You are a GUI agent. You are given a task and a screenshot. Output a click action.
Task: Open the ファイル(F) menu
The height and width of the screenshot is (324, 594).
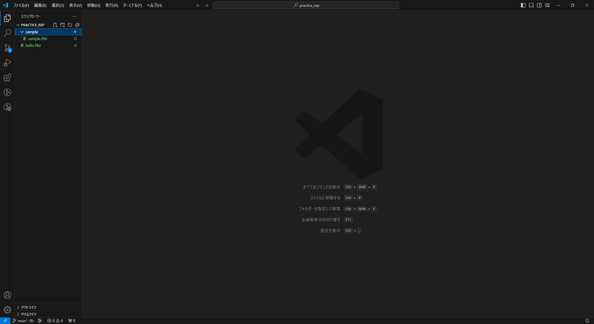21,5
